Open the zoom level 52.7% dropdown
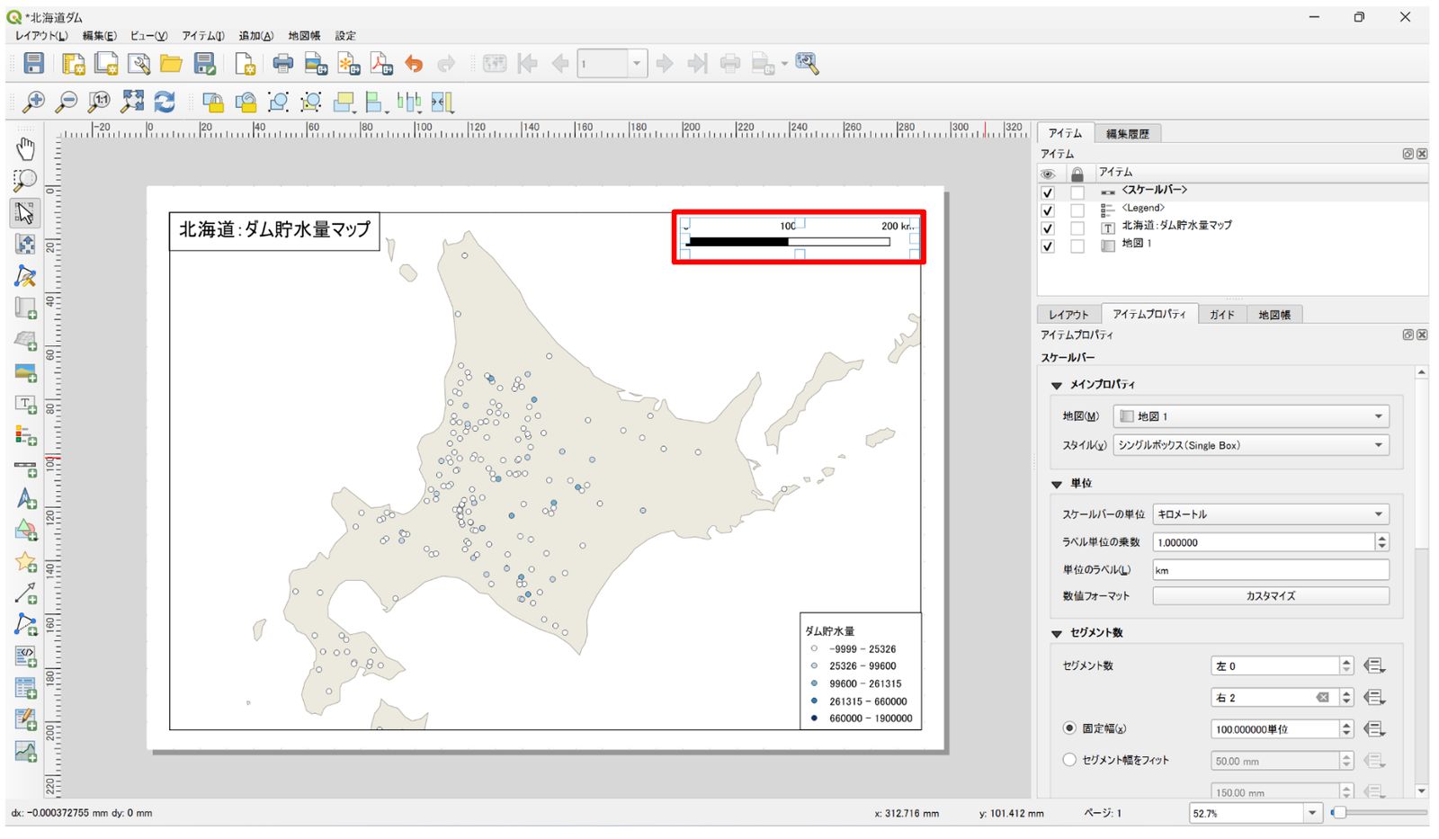 1312,813
